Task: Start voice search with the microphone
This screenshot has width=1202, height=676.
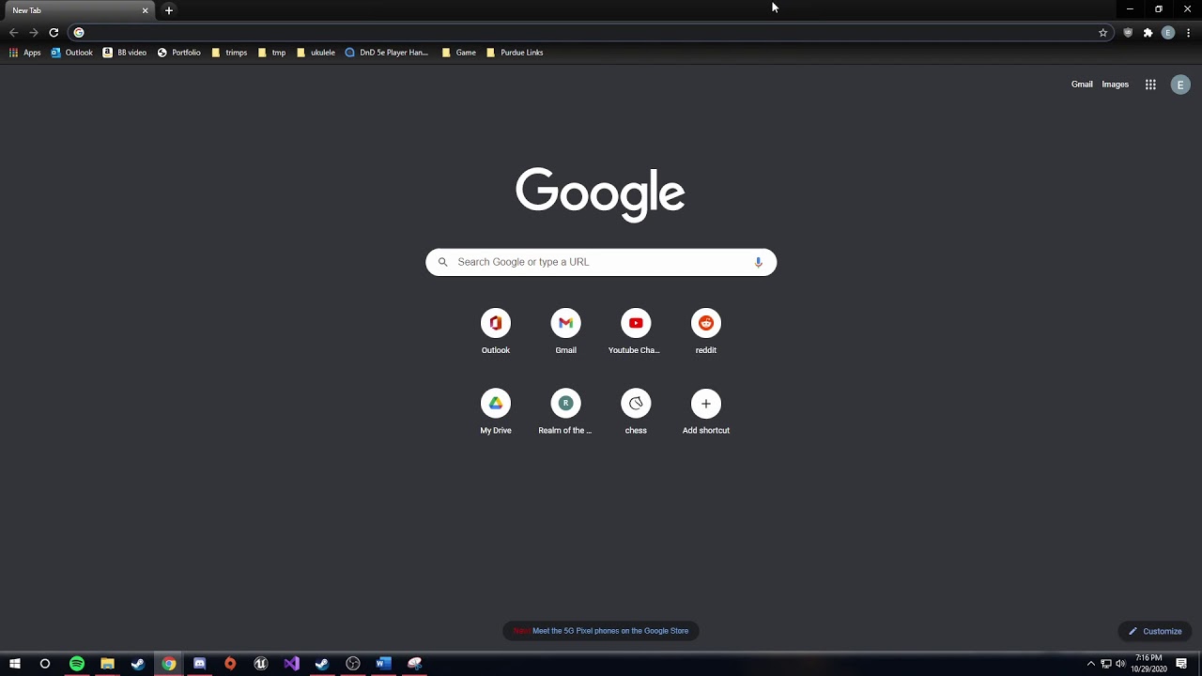Action: [x=759, y=262]
